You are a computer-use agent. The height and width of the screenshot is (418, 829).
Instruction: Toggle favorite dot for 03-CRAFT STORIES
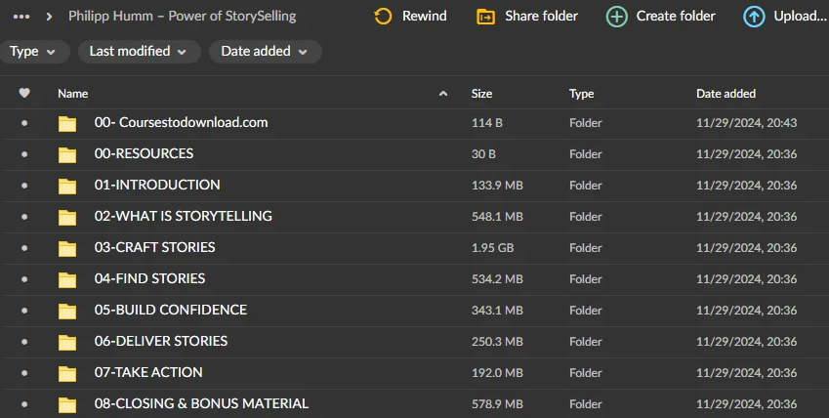pyautogui.click(x=24, y=248)
